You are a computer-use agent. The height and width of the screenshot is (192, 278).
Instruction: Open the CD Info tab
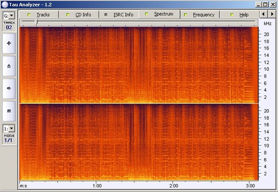coord(79,14)
